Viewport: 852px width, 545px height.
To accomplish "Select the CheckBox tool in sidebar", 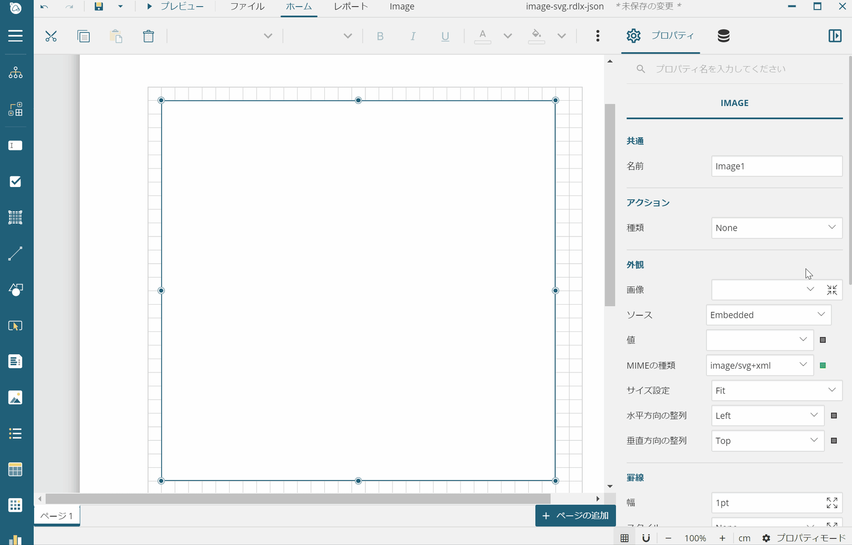I will (x=15, y=182).
